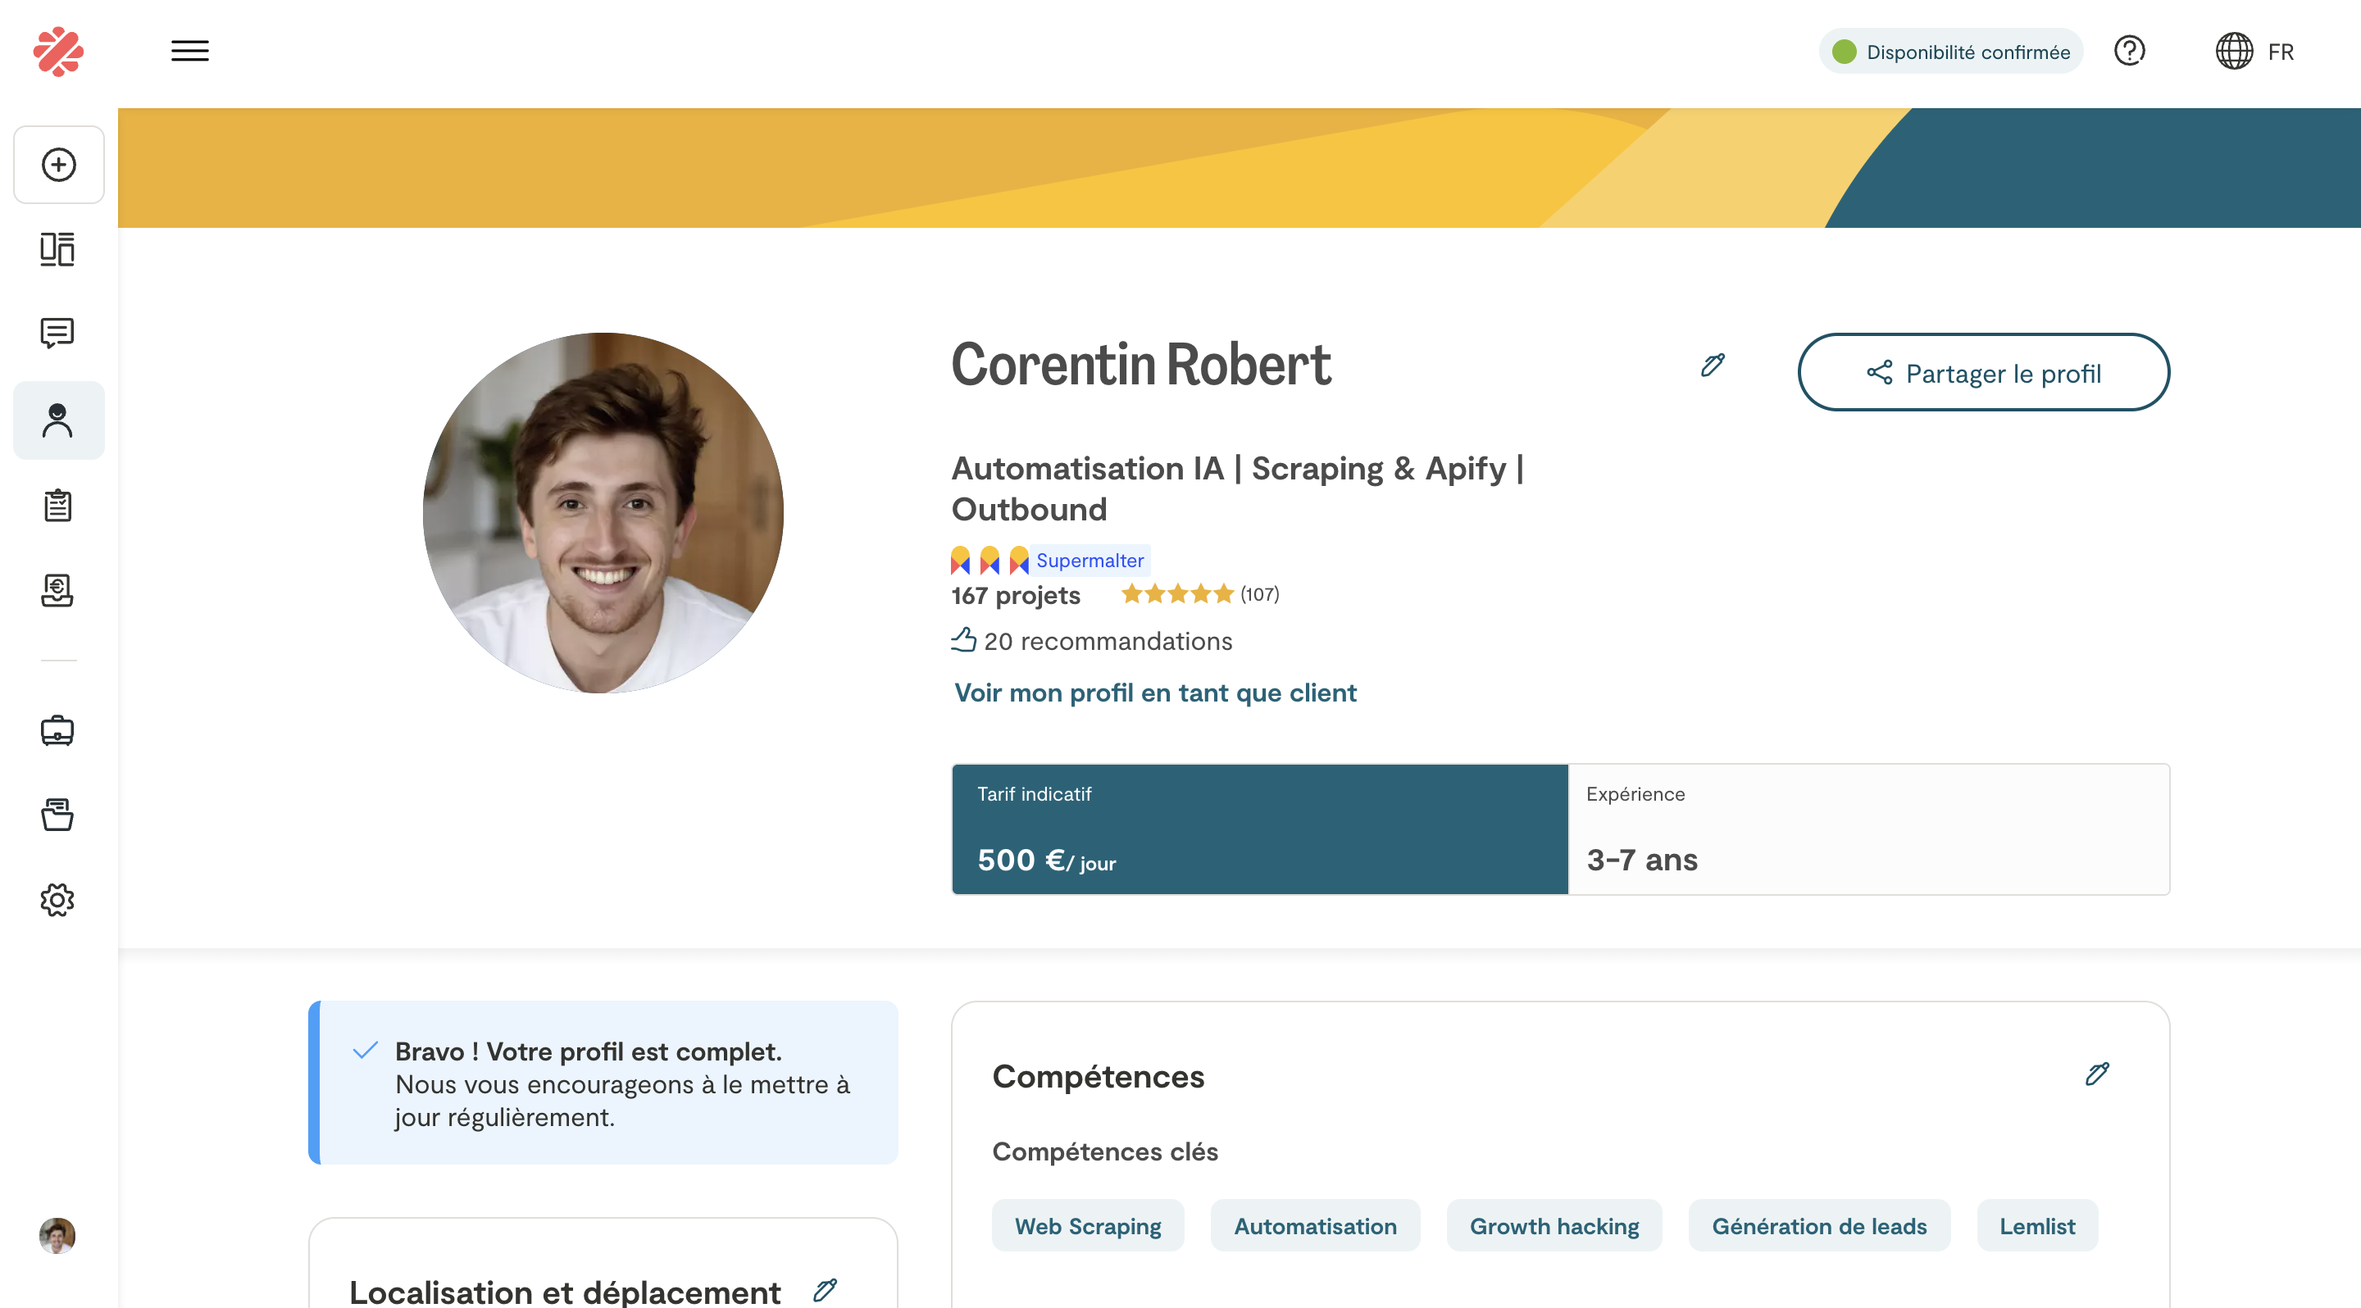Open Voir mon profil en tant que client
This screenshot has width=2361, height=1308.
[1155, 693]
